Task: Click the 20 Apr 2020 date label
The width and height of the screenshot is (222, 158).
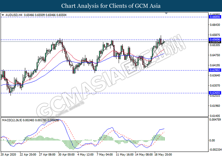Action: (9, 155)
